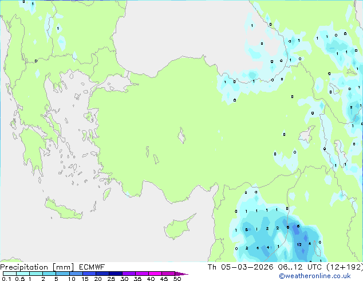Select the legend label '50'

177,279
